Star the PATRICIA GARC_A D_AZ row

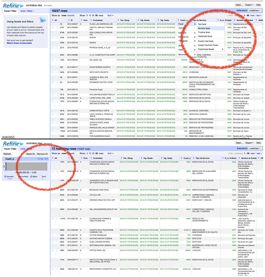click(x=53, y=48)
